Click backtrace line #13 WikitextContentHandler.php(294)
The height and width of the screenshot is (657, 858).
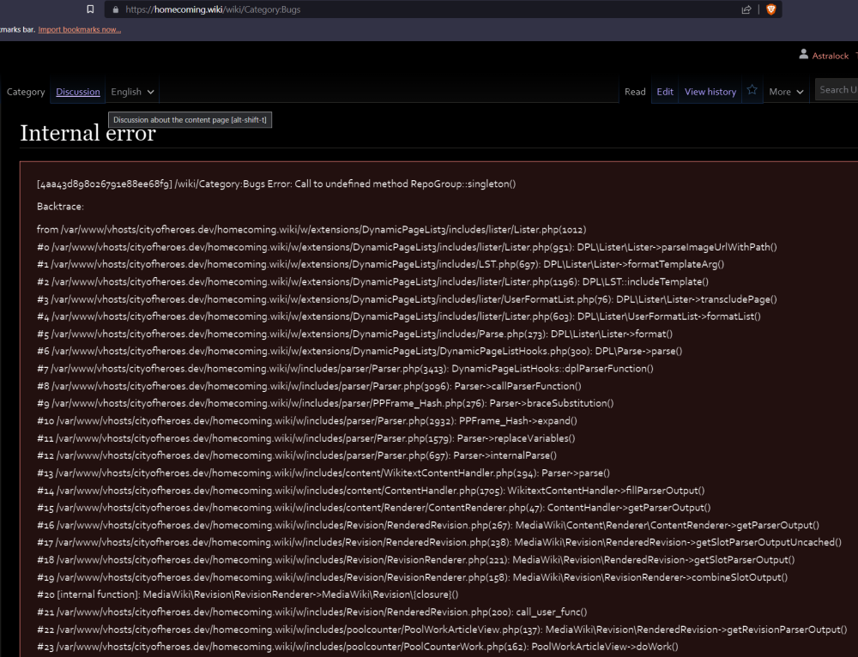pos(323,473)
